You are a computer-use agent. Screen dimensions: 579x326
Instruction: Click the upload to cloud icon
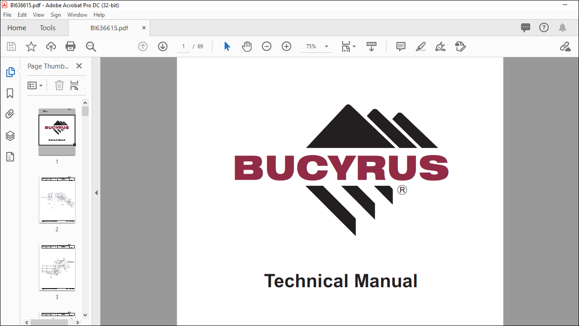51,46
